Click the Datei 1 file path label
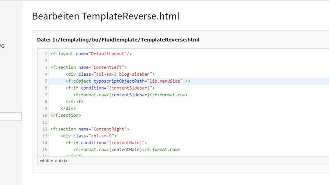This screenshot has height=185, width=329. tap(118, 40)
